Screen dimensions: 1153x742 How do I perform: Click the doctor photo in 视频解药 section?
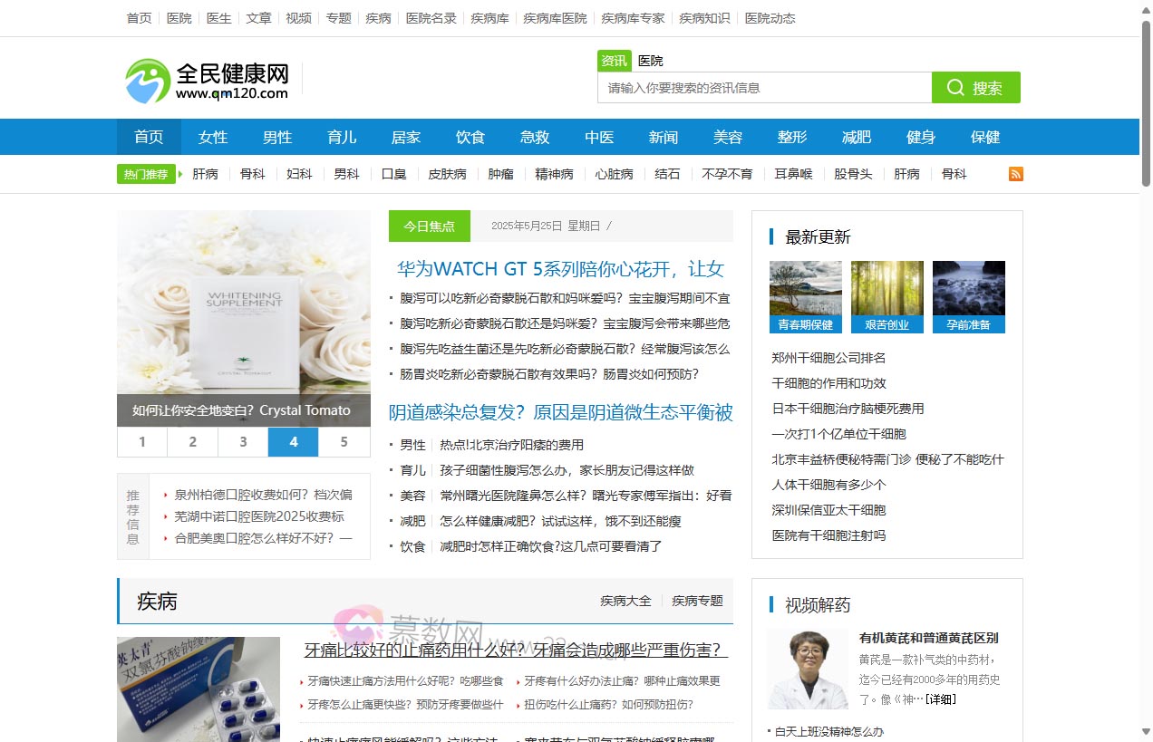(805, 669)
